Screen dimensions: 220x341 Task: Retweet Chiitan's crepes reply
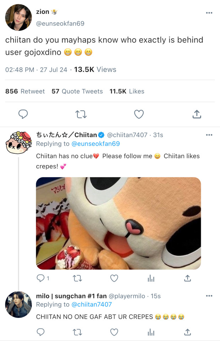click(x=77, y=278)
